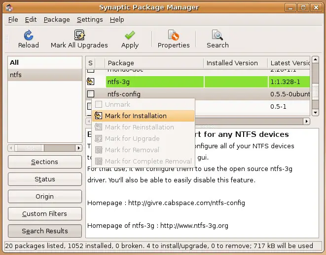Screen dimensions: 326x255
Task: Click the Custom Filters button
Action: tap(45, 214)
